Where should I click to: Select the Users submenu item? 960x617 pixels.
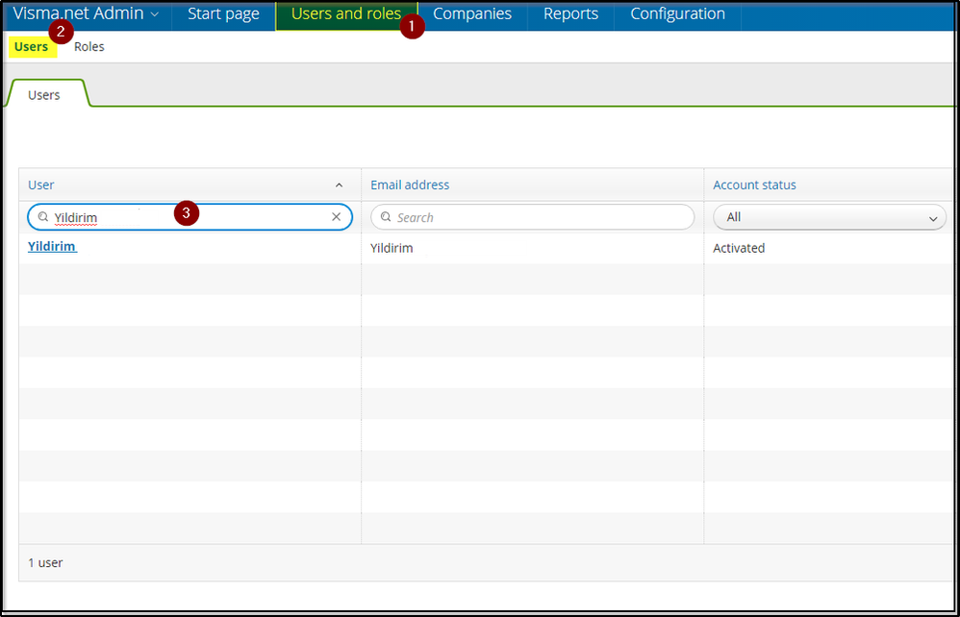[x=31, y=46]
